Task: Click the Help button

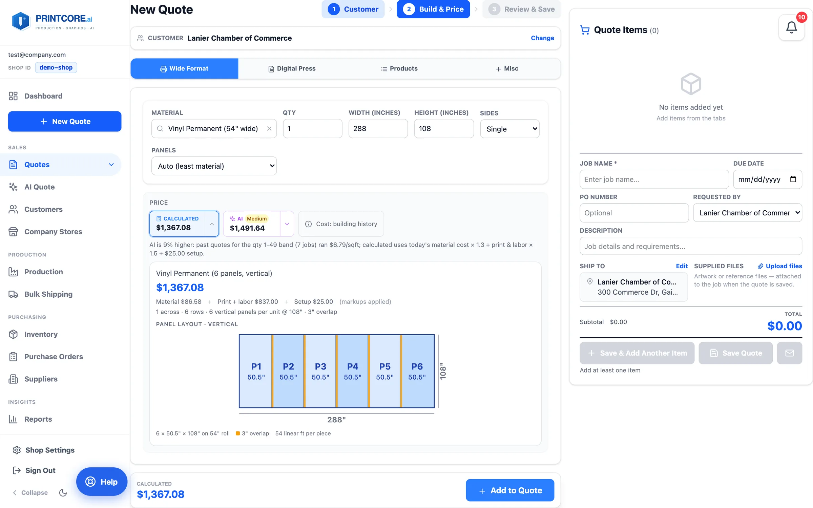Action: [x=102, y=482]
